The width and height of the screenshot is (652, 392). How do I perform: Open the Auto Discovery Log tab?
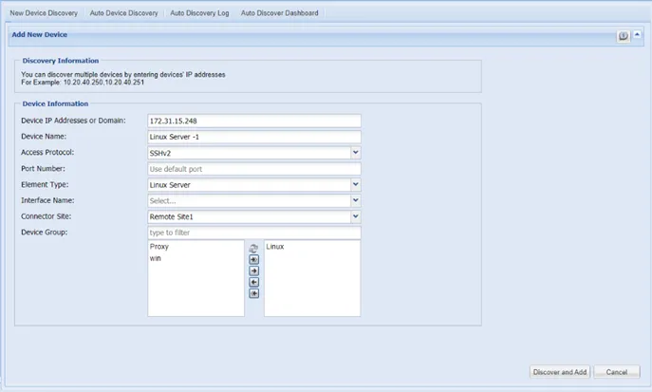click(199, 13)
